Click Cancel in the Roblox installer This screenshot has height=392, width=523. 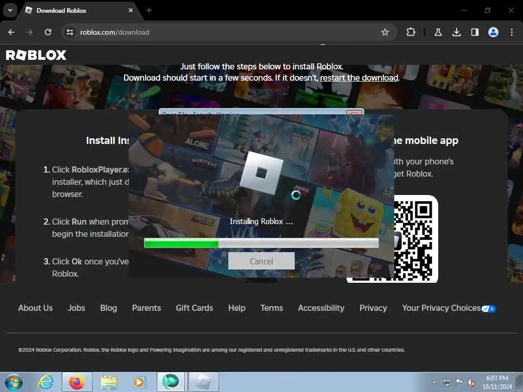coord(261,261)
